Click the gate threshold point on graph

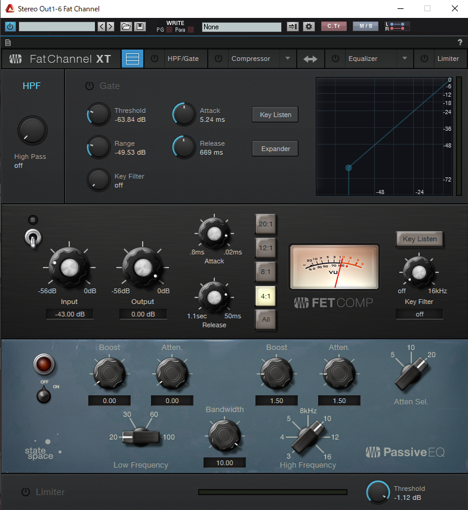(x=349, y=168)
